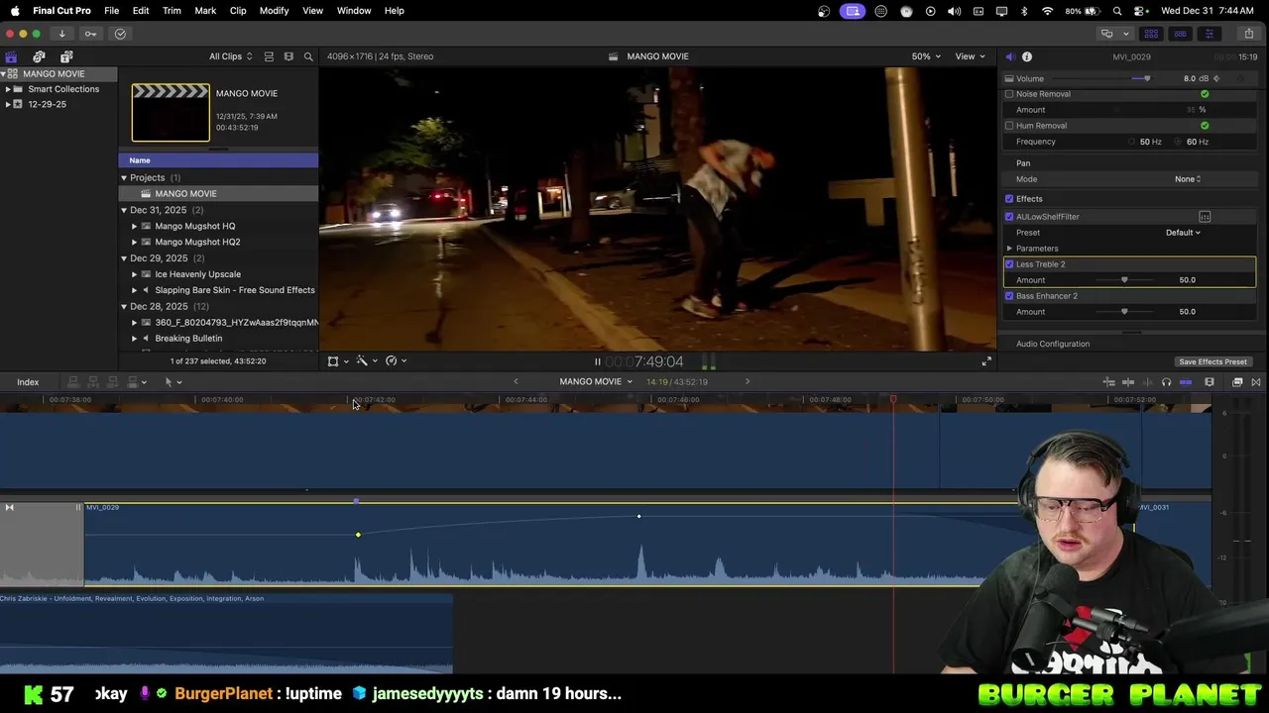Enable the Hum Removal checkbox
Image resolution: width=1269 pixels, height=713 pixels.
click(x=1009, y=126)
